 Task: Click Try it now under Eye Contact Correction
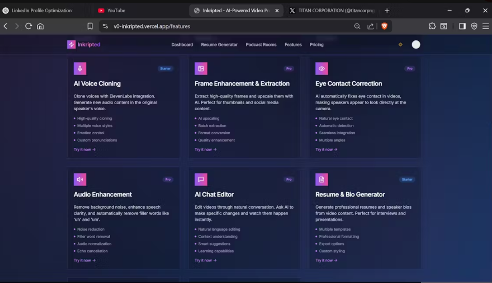pos(326,149)
